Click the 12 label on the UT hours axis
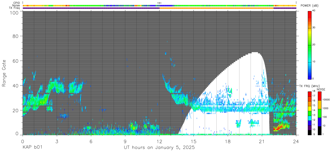 (x=159, y=141)
